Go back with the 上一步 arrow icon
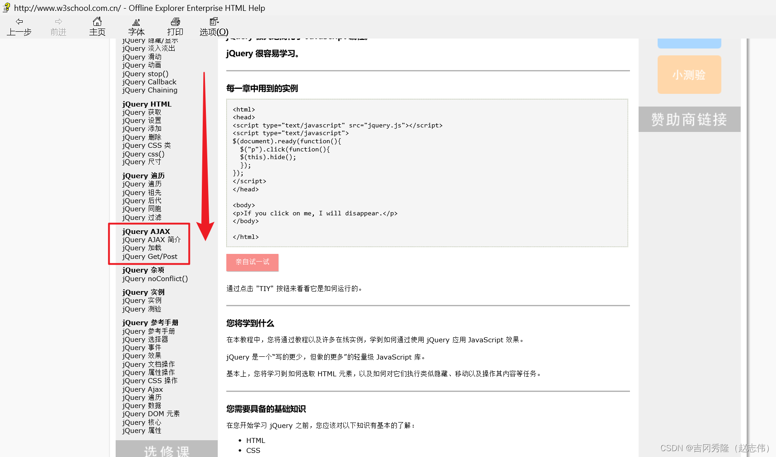This screenshot has width=776, height=457. [19, 21]
